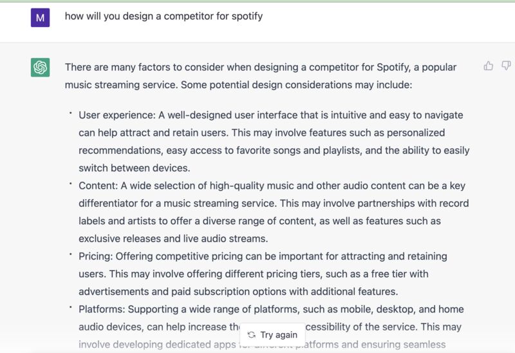The image size is (515, 353).
Task: Click the "Try again" button label
Action: tap(279, 334)
